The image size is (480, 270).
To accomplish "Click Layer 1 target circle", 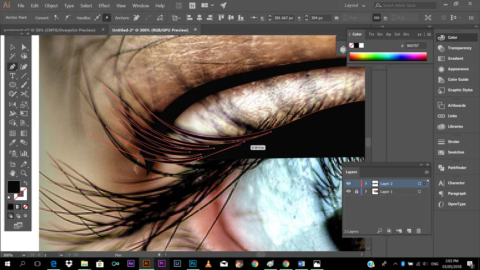I will (x=419, y=192).
